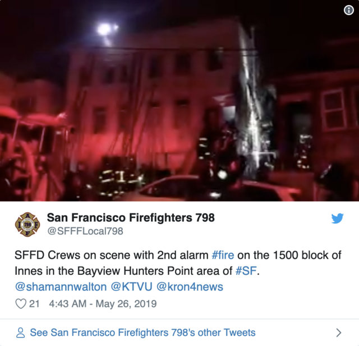This screenshot has height=346, width=359.
Task: Play the fire scene video
Action: 179,101
